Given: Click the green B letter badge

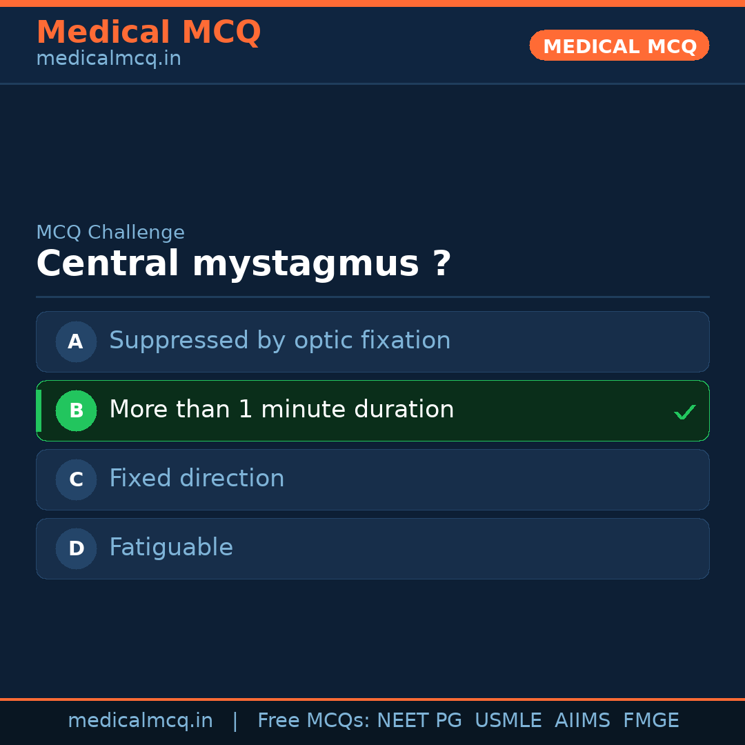Looking at the screenshot, I should 76,410.
